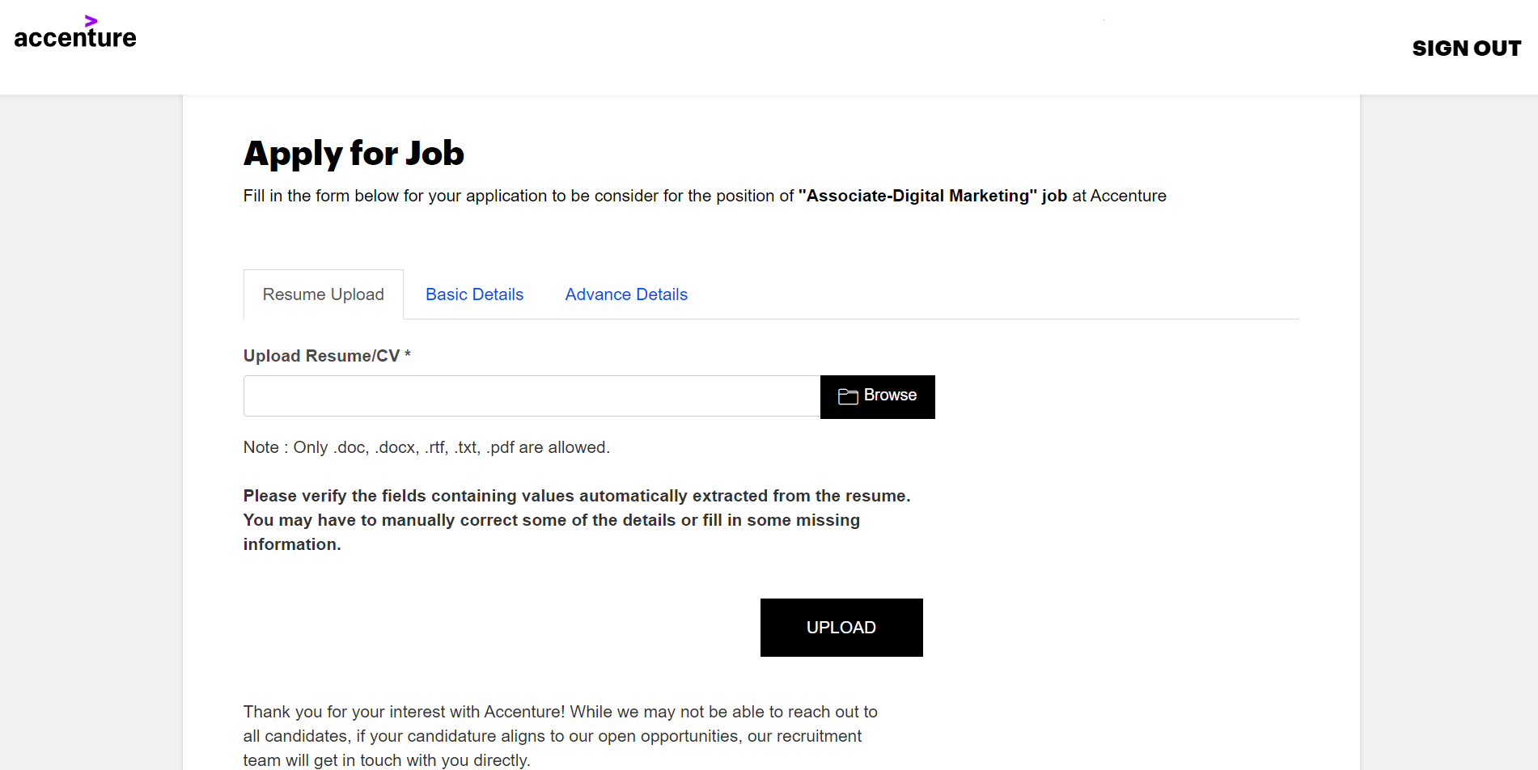Click the folder icon on Browse button
The height and width of the screenshot is (770, 1538).
(847, 396)
